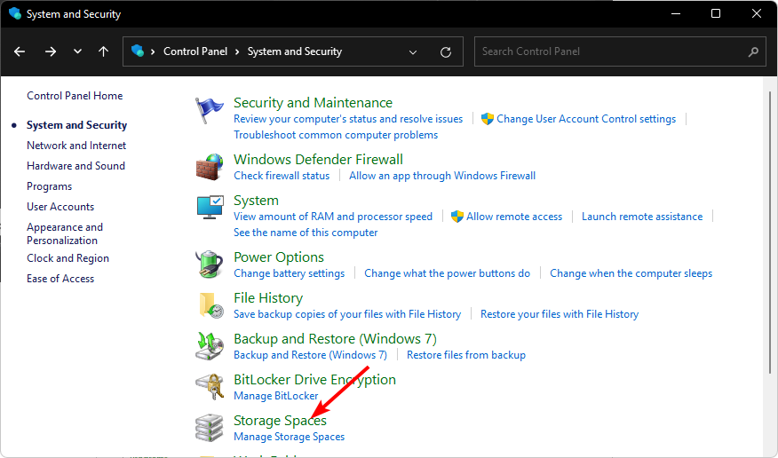778x458 pixels.
Task: Go forward with the right arrow
Action: (x=50, y=51)
